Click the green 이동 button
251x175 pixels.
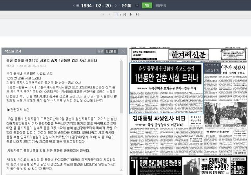click(x=147, y=5)
